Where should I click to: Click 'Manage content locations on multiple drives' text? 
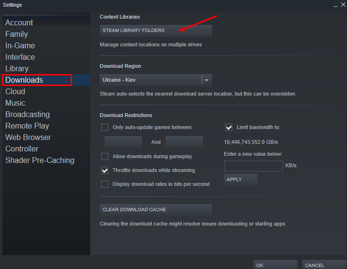[151, 45]
